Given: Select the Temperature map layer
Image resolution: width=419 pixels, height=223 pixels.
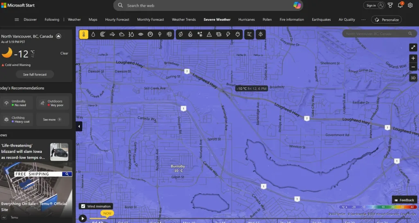Looking at the screenshot, I should pyautogui.click(x=83, y=35).
